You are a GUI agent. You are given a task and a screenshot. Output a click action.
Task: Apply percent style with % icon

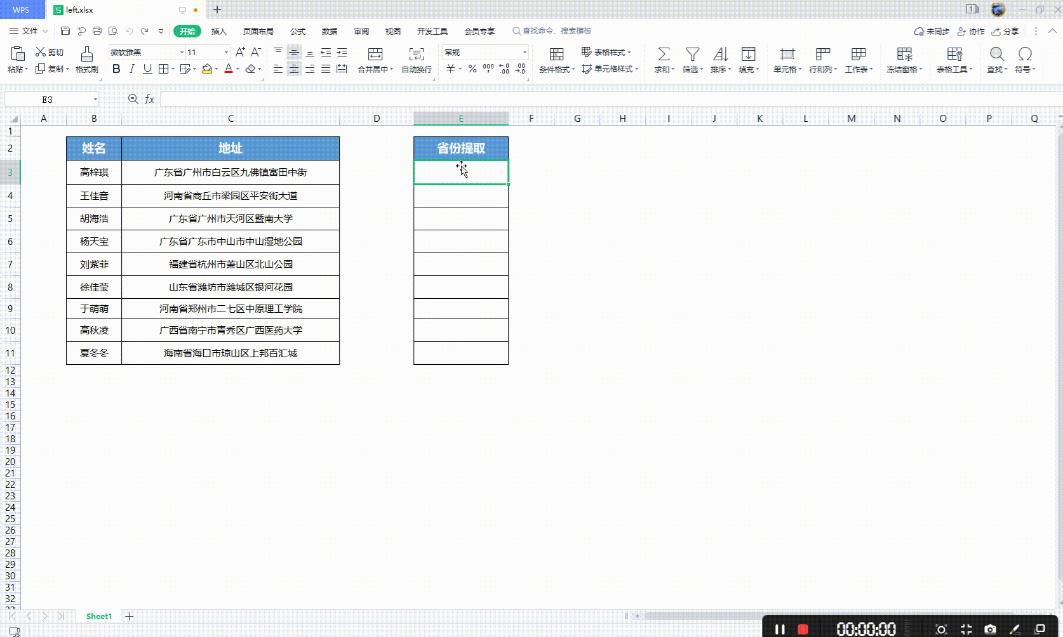tap(472, 69)
